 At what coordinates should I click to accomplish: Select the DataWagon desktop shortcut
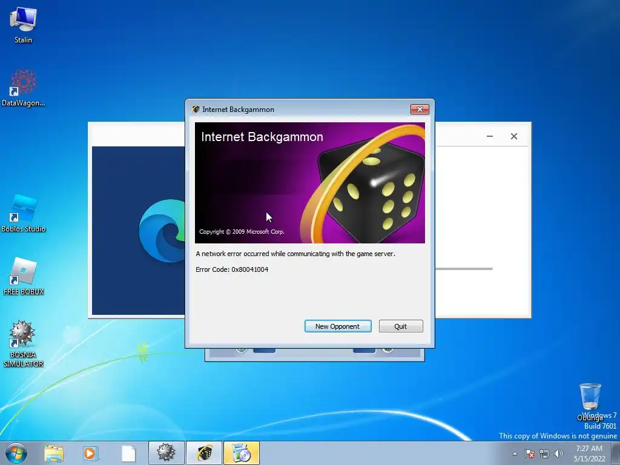coord(24,88)
